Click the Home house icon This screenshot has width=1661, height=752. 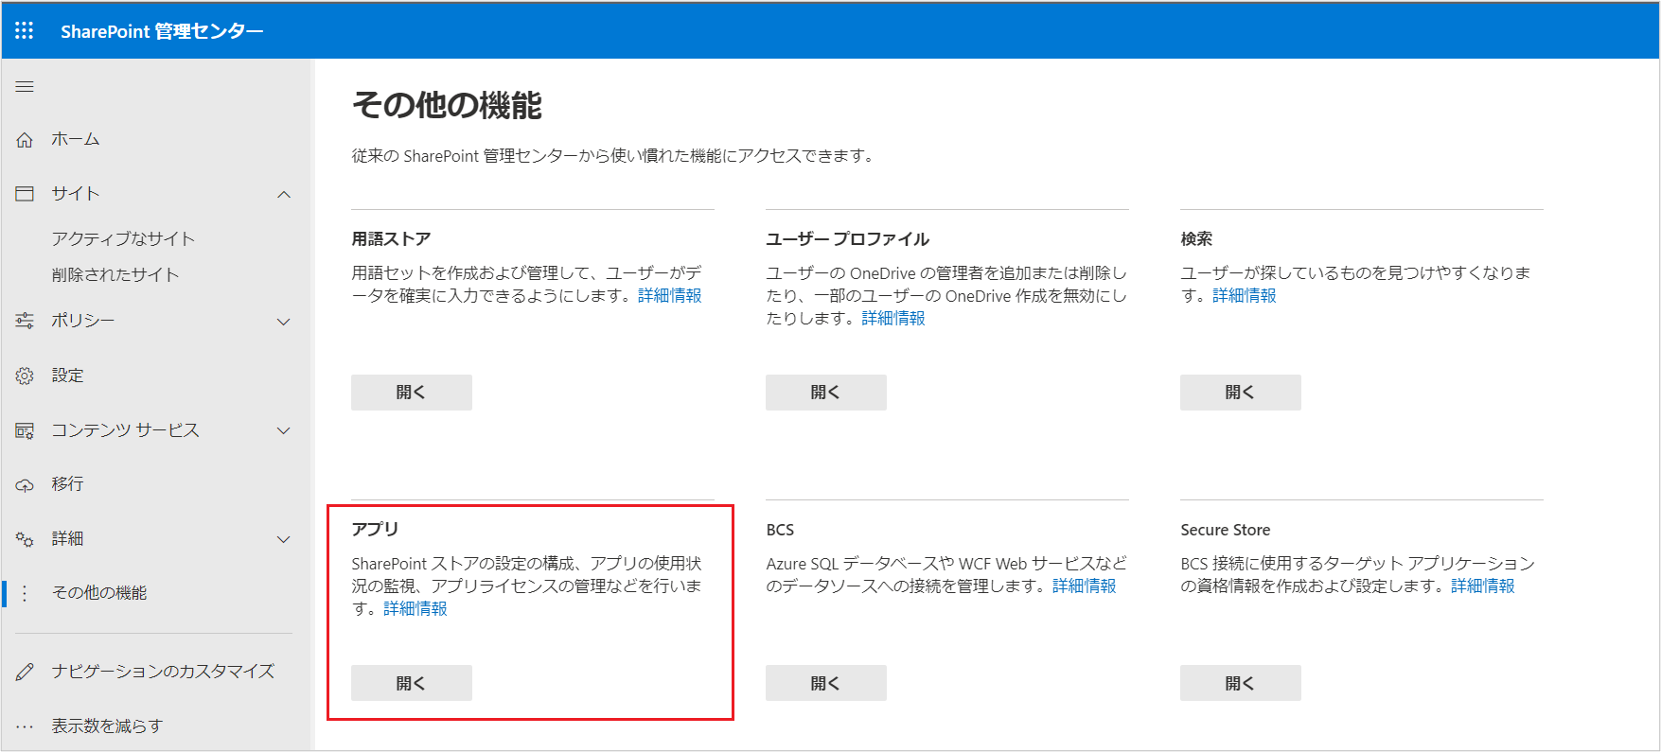pyautogui.click(x=25, y=139)
